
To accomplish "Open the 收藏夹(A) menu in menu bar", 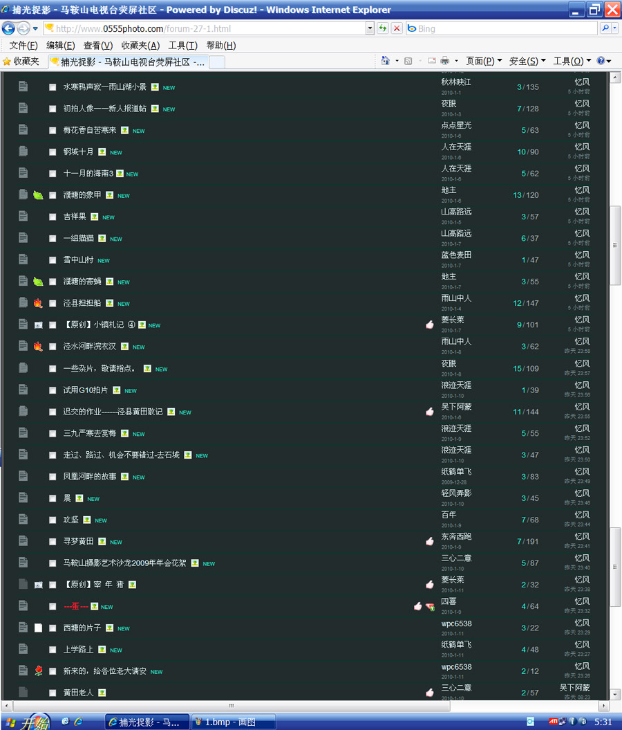I will 140,46.
